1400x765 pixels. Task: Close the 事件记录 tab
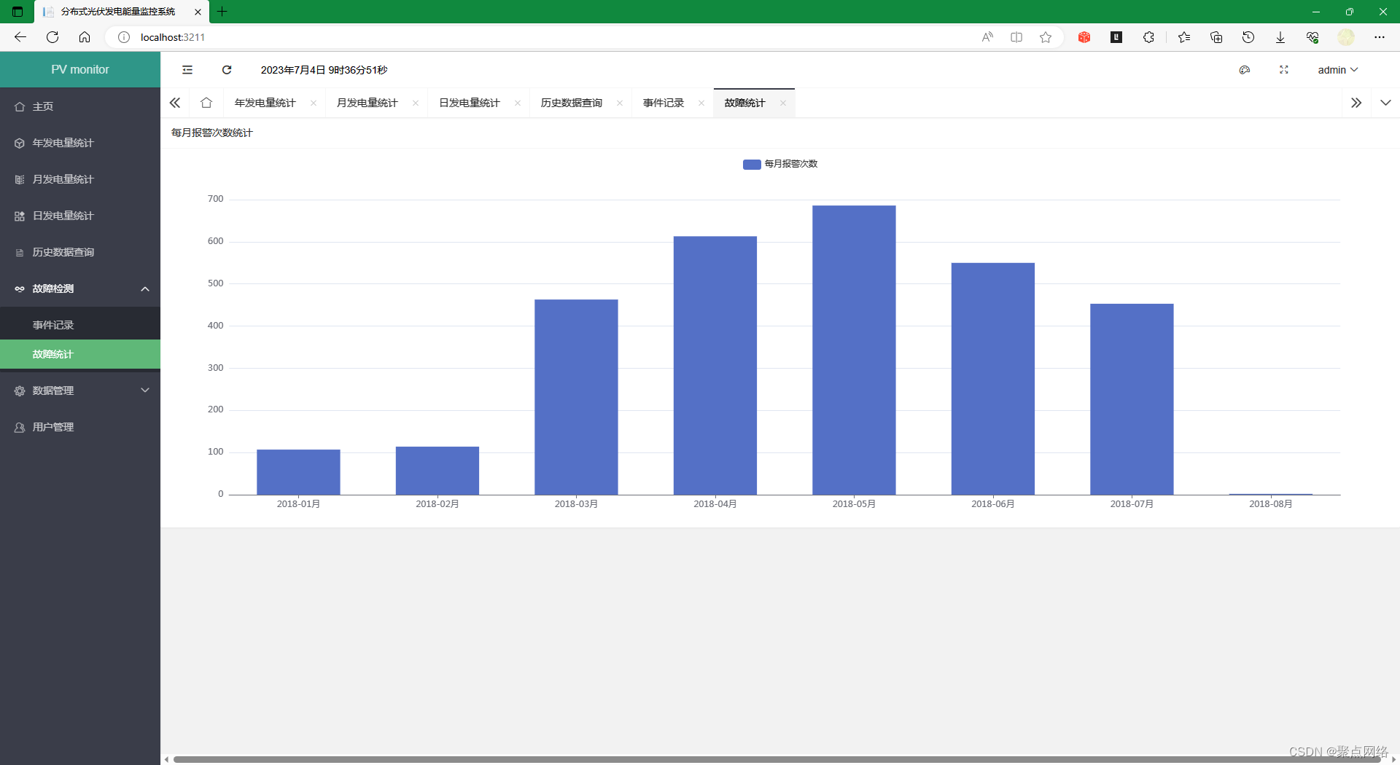point(701,103)
